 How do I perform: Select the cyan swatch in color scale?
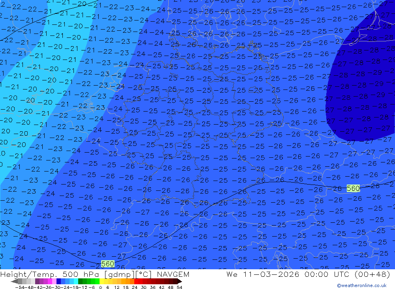pyautogui.click(x=76, y=282)
